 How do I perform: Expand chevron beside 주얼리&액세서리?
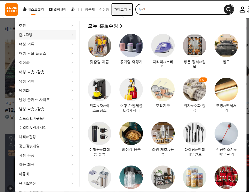[72, 128]
